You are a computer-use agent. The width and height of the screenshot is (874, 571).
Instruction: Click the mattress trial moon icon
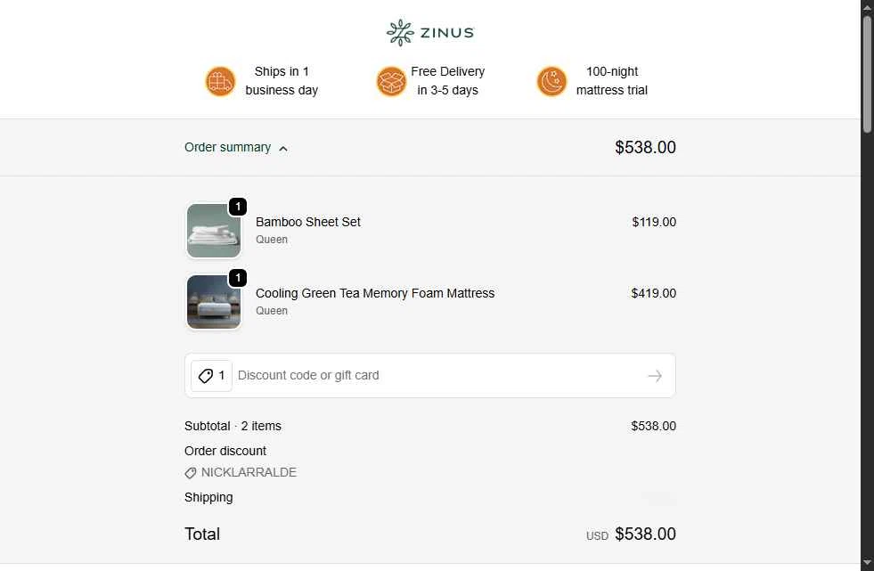coord(551,81)
